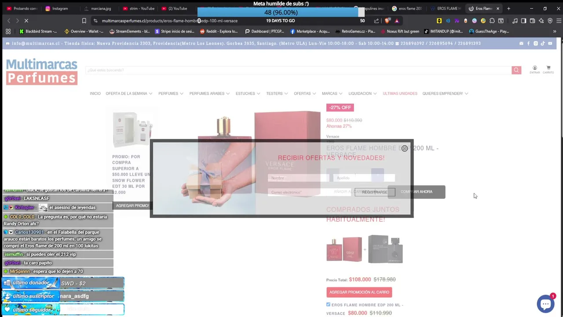
Task: Click the YouTube icon in the site header
Action: 550,43
